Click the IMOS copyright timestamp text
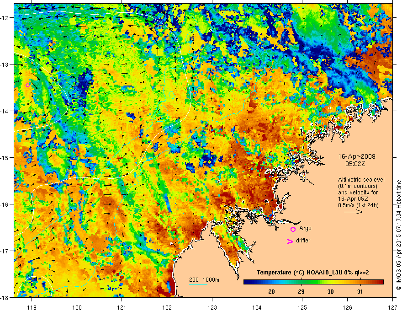Screen dimensions: 402x311 [x=398, y=235]
